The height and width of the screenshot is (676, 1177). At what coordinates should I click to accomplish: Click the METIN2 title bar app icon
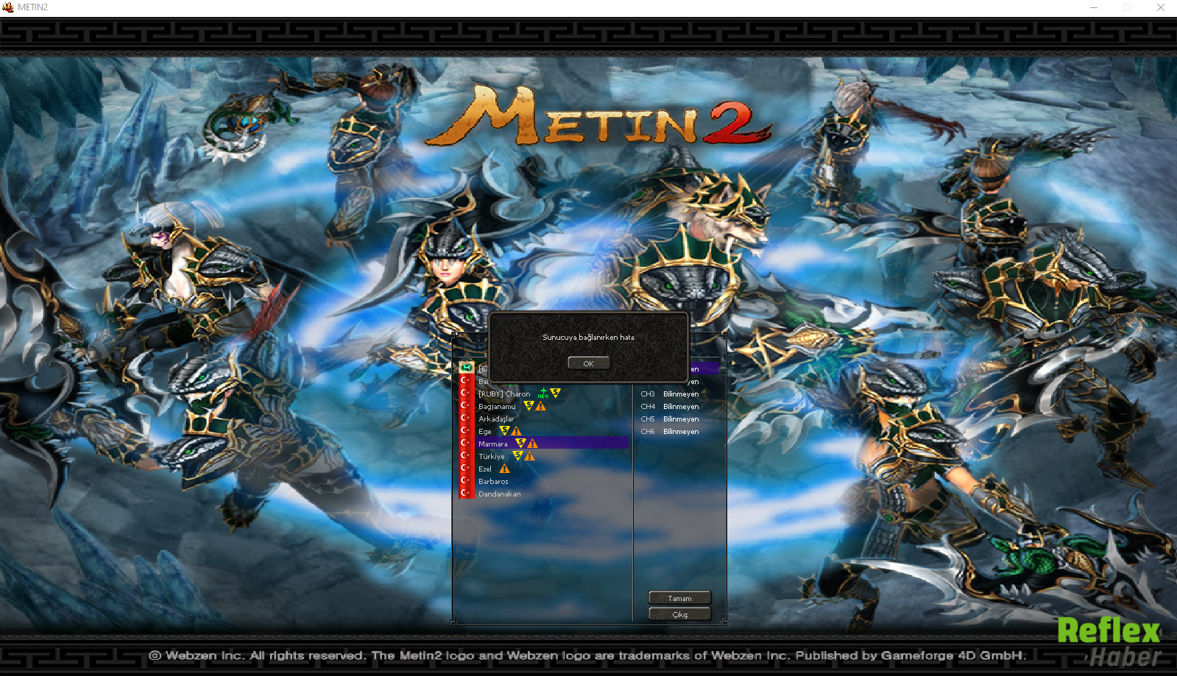click(x=8, y=7)
